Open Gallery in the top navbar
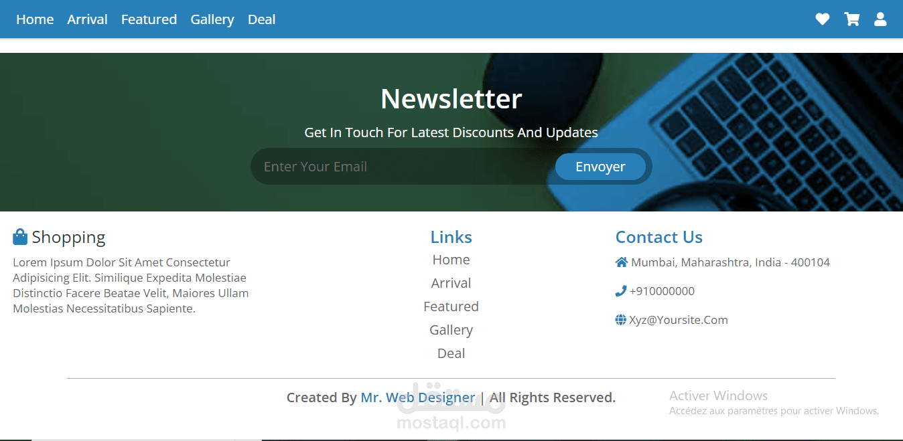 pyautogui.click(x=212, y=19)
